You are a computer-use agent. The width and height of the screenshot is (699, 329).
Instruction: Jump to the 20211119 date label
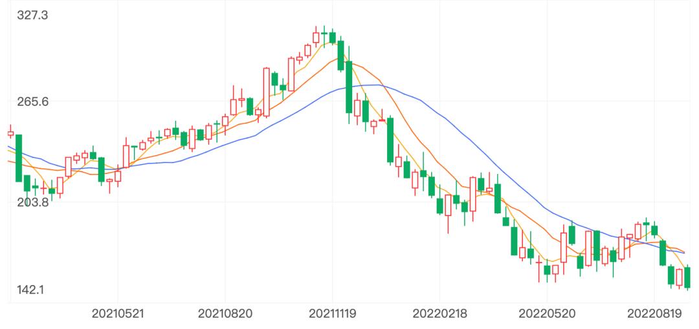click(x=332, y=314)
